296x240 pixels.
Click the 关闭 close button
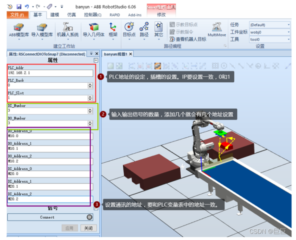click(x=88, y=228)
